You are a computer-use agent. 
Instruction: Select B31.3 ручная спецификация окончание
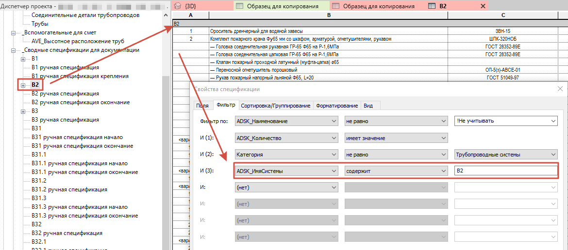point(84,216)
